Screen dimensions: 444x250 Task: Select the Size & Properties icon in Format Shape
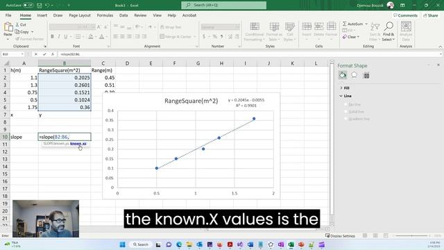(366, 75)
